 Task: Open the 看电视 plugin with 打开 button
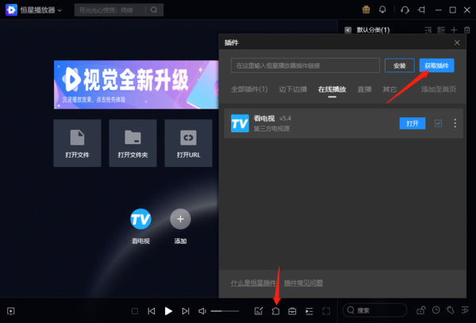(x=413, y=123)
